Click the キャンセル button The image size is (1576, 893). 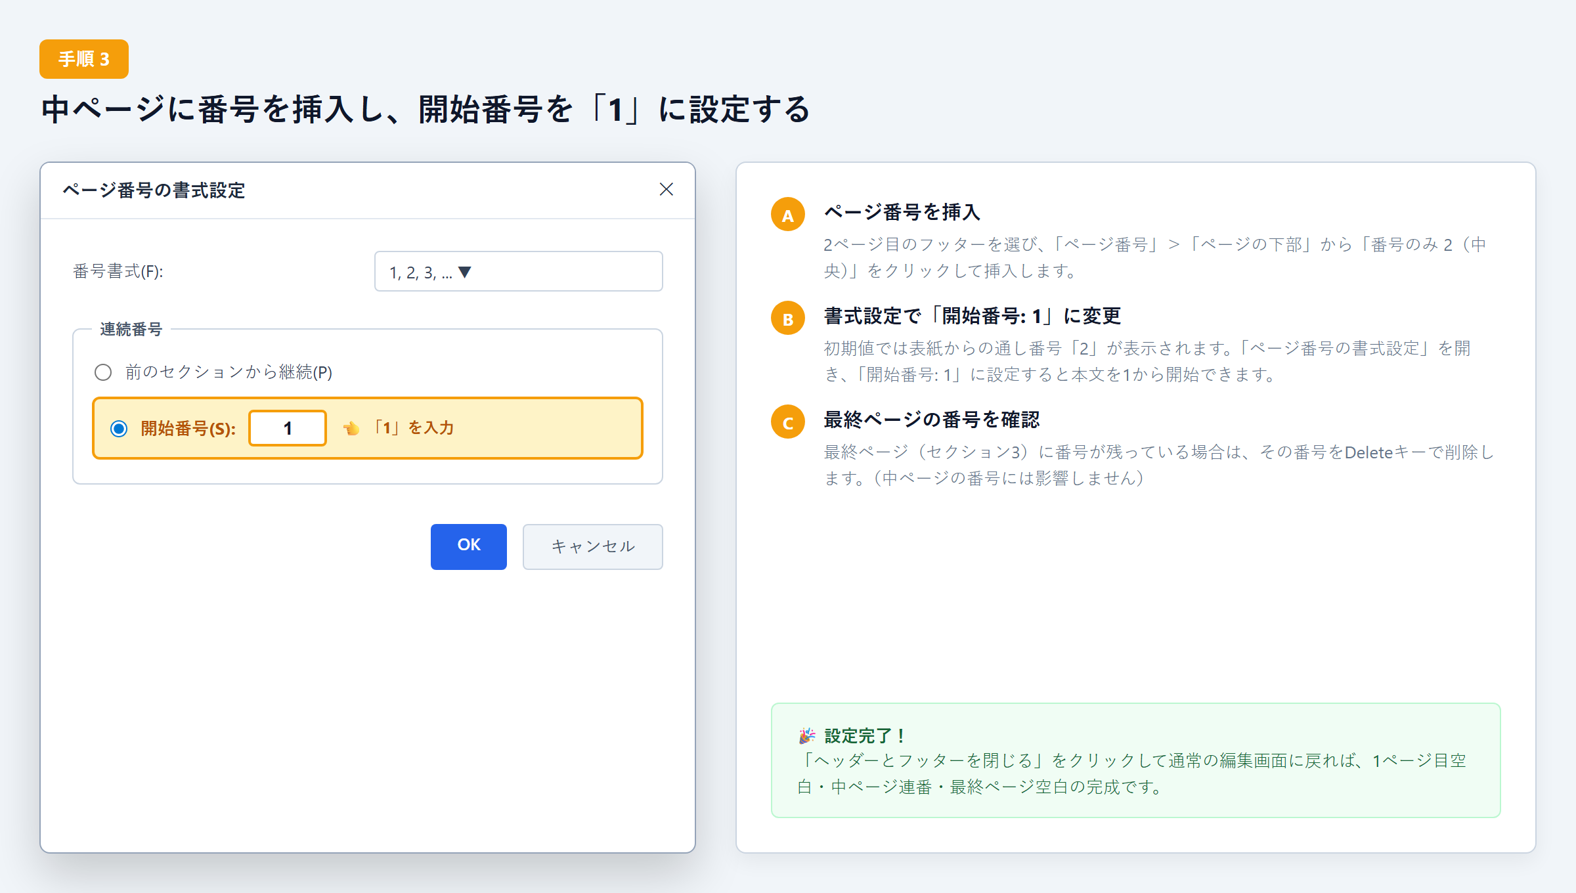[x=592, y=546]
